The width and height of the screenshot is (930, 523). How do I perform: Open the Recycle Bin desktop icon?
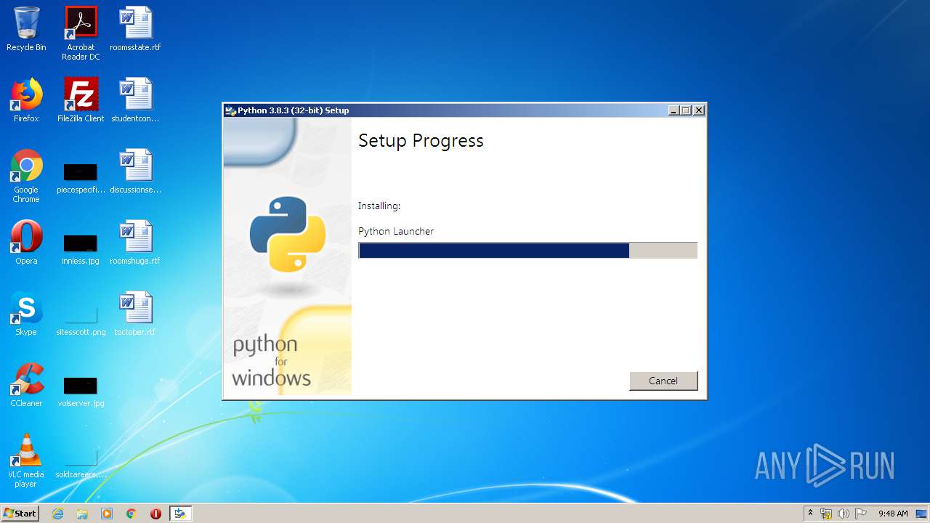tap(26, 29)
